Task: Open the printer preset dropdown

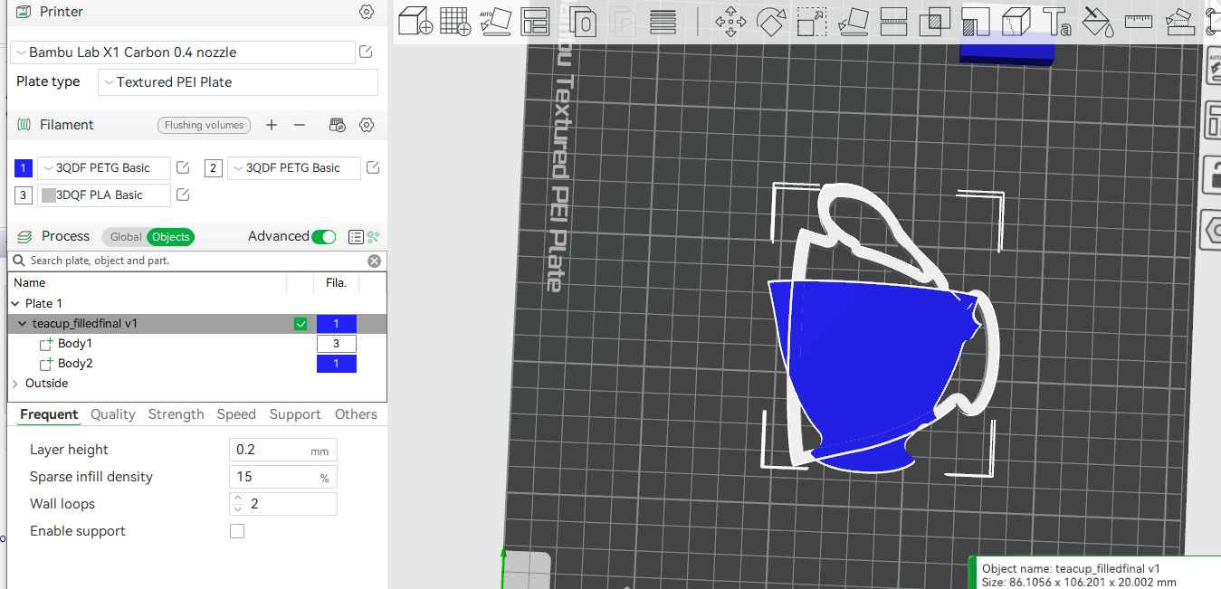Action: [x=183, y=52]
